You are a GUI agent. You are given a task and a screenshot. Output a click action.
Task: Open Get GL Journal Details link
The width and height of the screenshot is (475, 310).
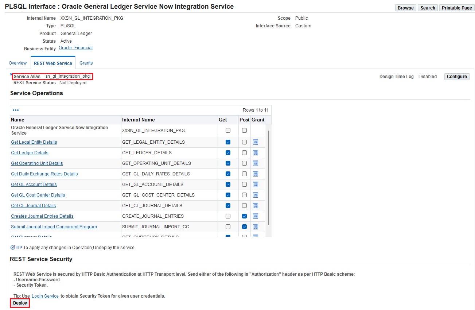(x=34, y=206)
